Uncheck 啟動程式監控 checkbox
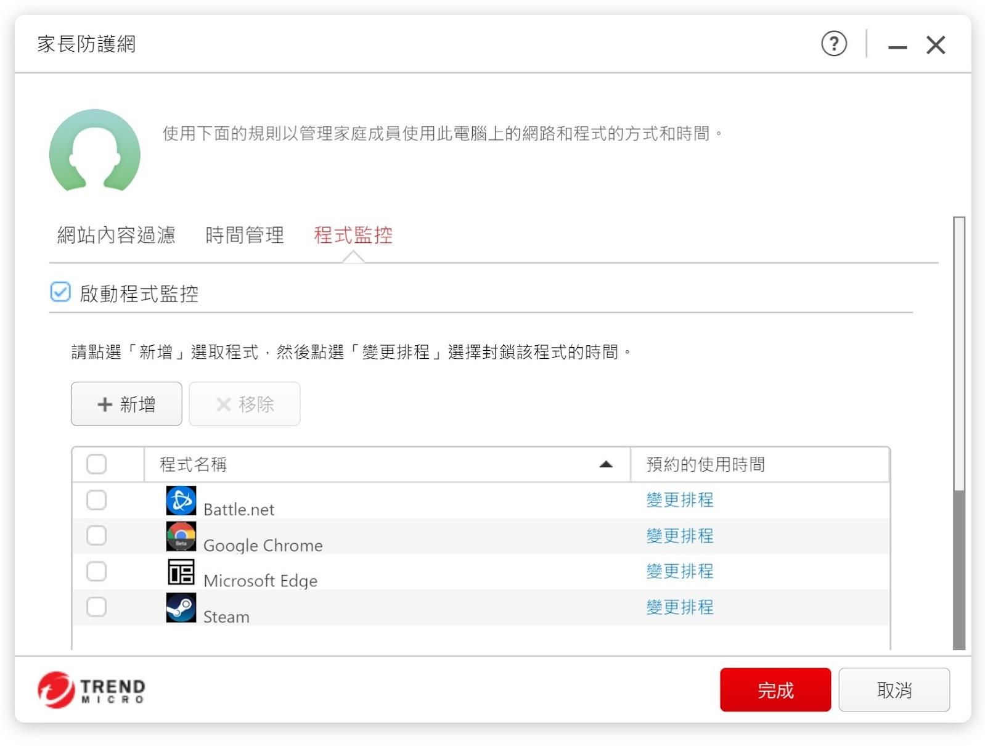This screenshot has width=985, height=746. [x=60, y=292]
